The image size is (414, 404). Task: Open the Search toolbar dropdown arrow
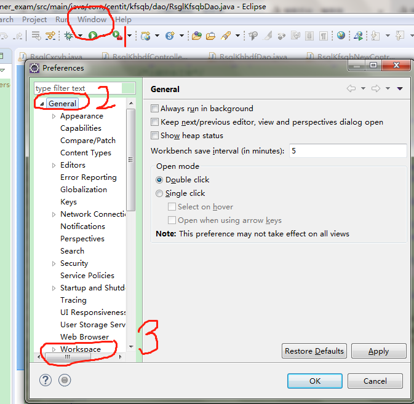[x=237, y=36]
